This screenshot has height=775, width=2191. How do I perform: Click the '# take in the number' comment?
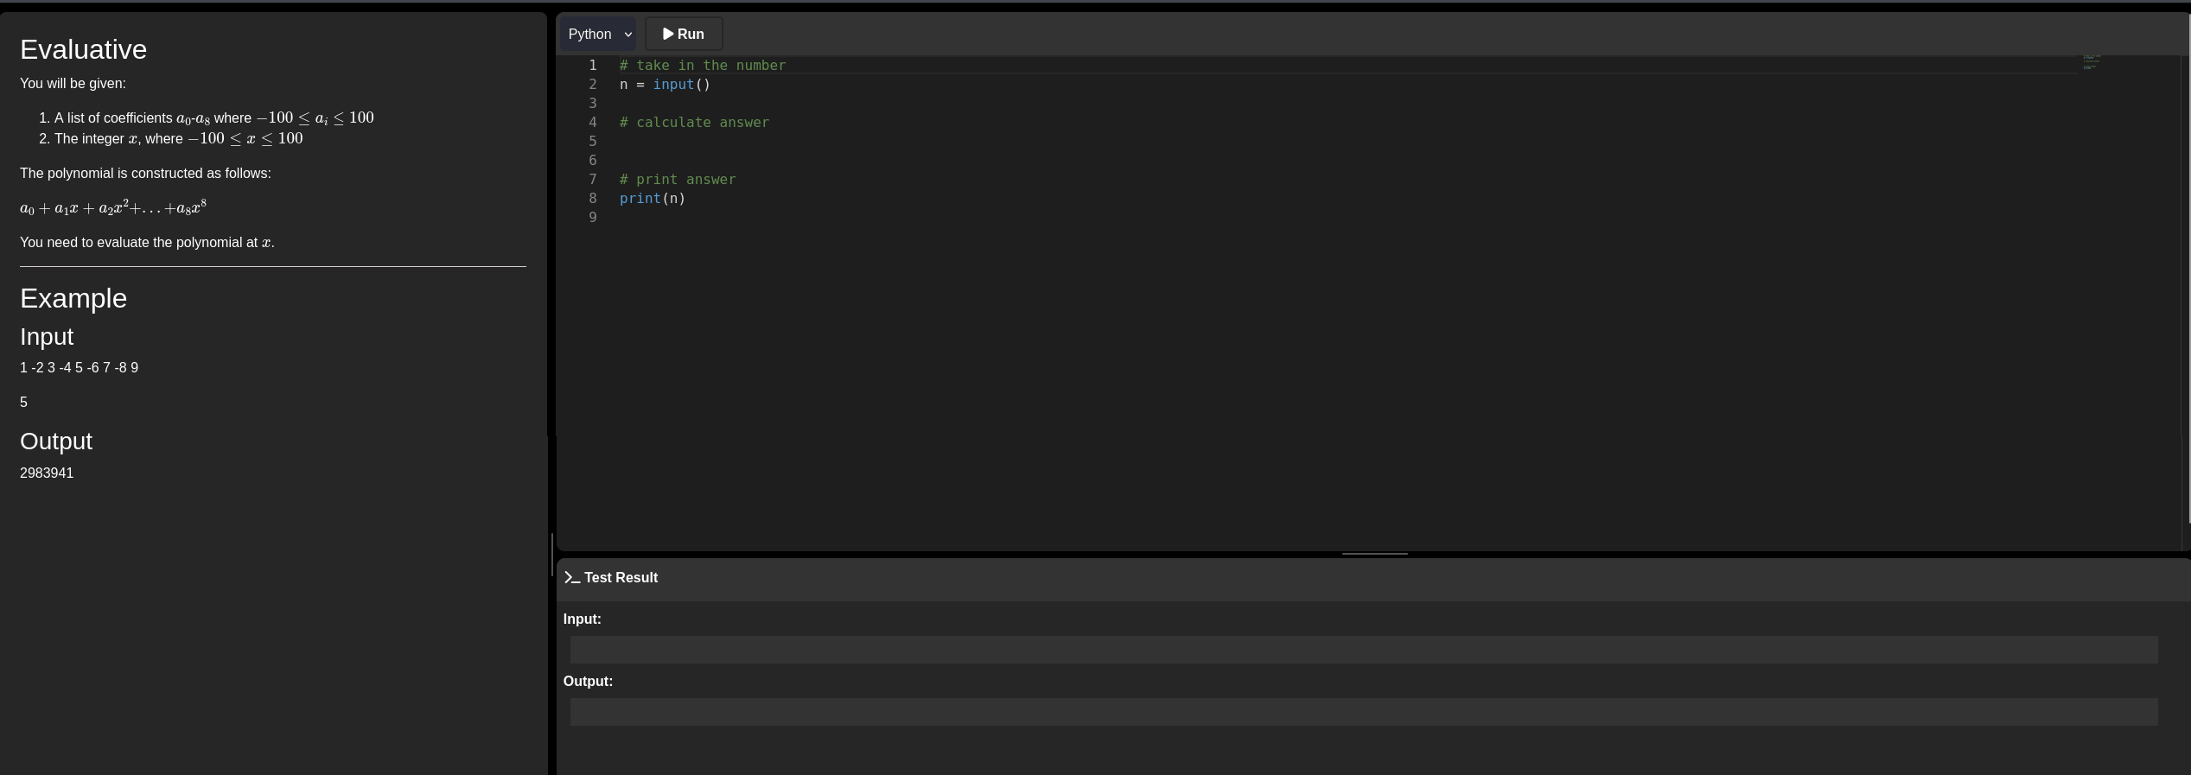[702, 66]
